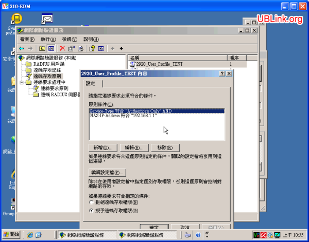Viewport: 309px width, 242px height.
Task: Click the back arrow in the toolbar
Action: click(23, 48)
